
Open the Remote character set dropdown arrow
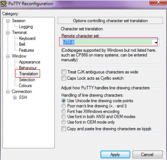tap(156, 43)
